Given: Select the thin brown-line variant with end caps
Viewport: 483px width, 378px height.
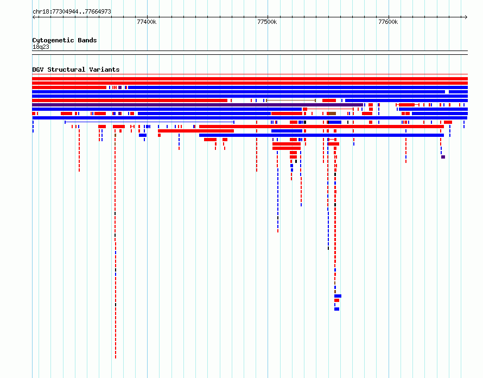Looking at the screenshot, I should 291,100.
